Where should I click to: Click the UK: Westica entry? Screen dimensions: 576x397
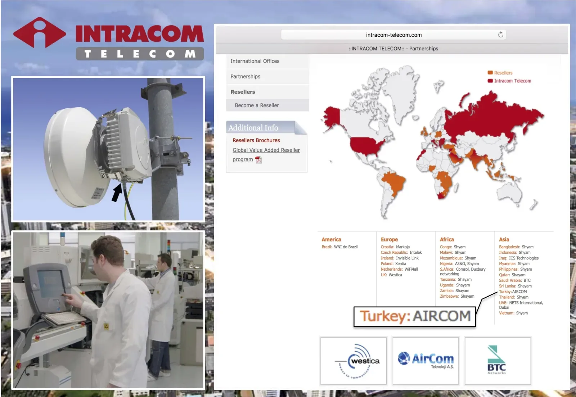(391, 275)
